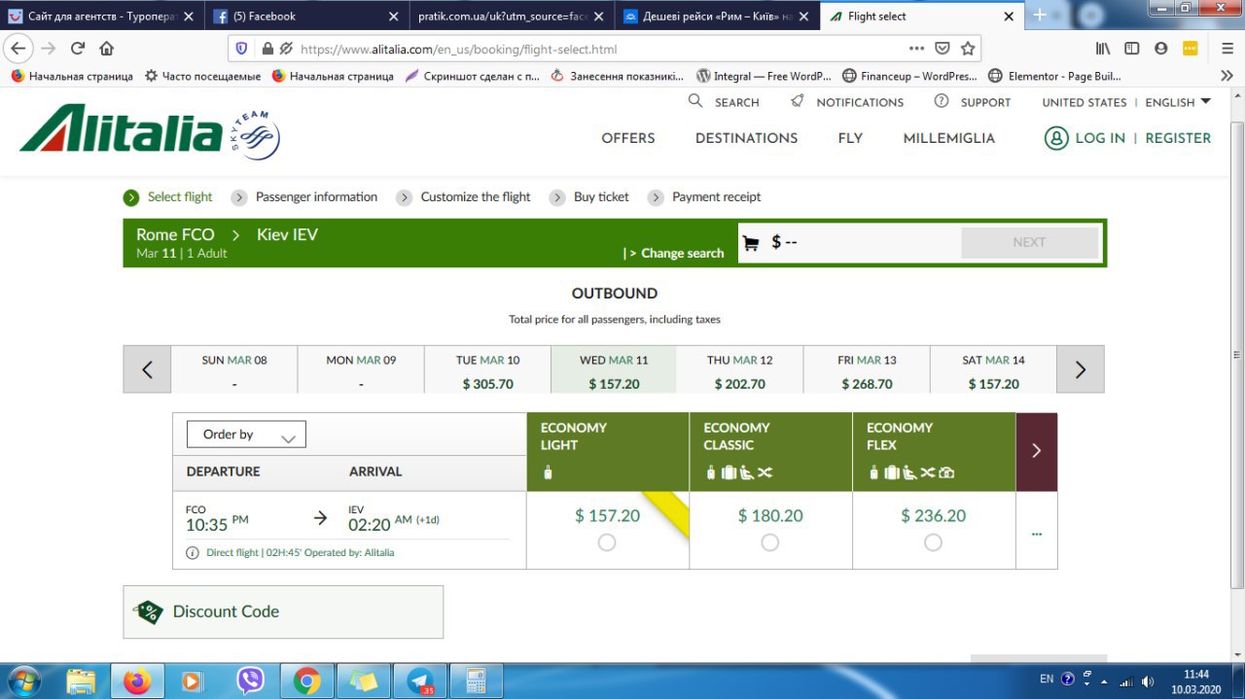The height and width of the screenshot is (699, 1245).
Task: Click the Discount Code tag icon
Action: (x=150, y=612)
